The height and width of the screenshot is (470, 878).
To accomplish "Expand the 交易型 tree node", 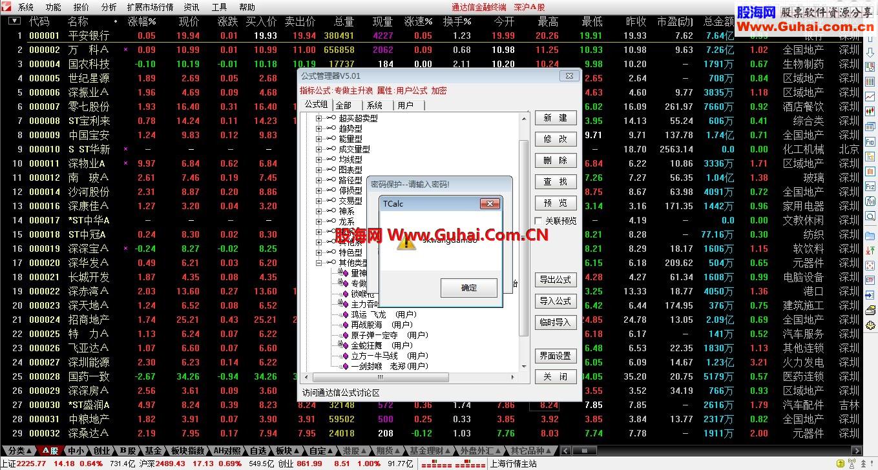I will [319, 201].
